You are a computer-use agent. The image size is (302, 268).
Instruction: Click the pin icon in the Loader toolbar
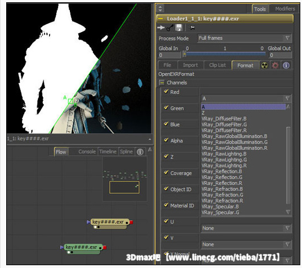coord(192,28)
